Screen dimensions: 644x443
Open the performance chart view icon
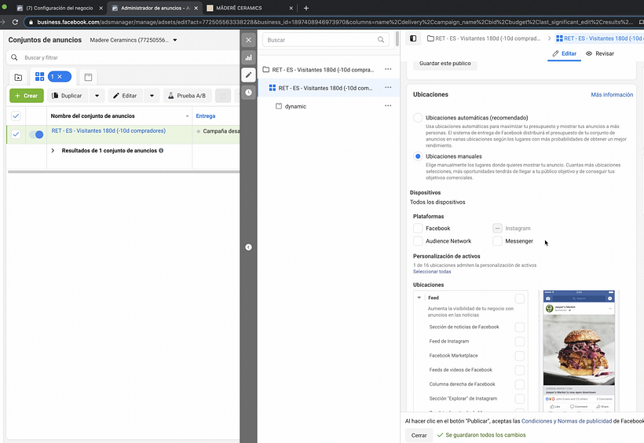(248, 57)
